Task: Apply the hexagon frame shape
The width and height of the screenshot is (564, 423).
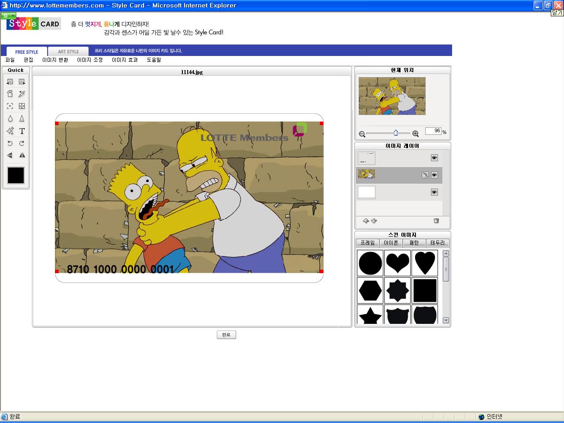Action: point(370,290)
